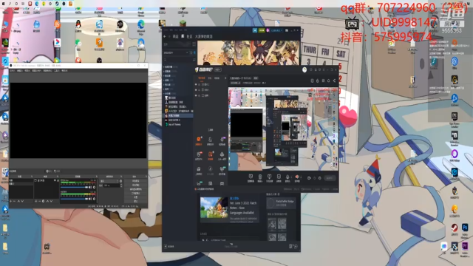Select the first scene tab in streaming app

pyautogui.click(x=202, y=78)
